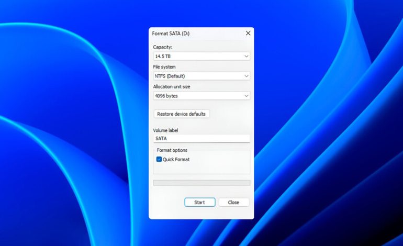Click the Allocation unit size dropdown arrow
403x246 pixels.
pyautogui.click(x=246, y=96)
